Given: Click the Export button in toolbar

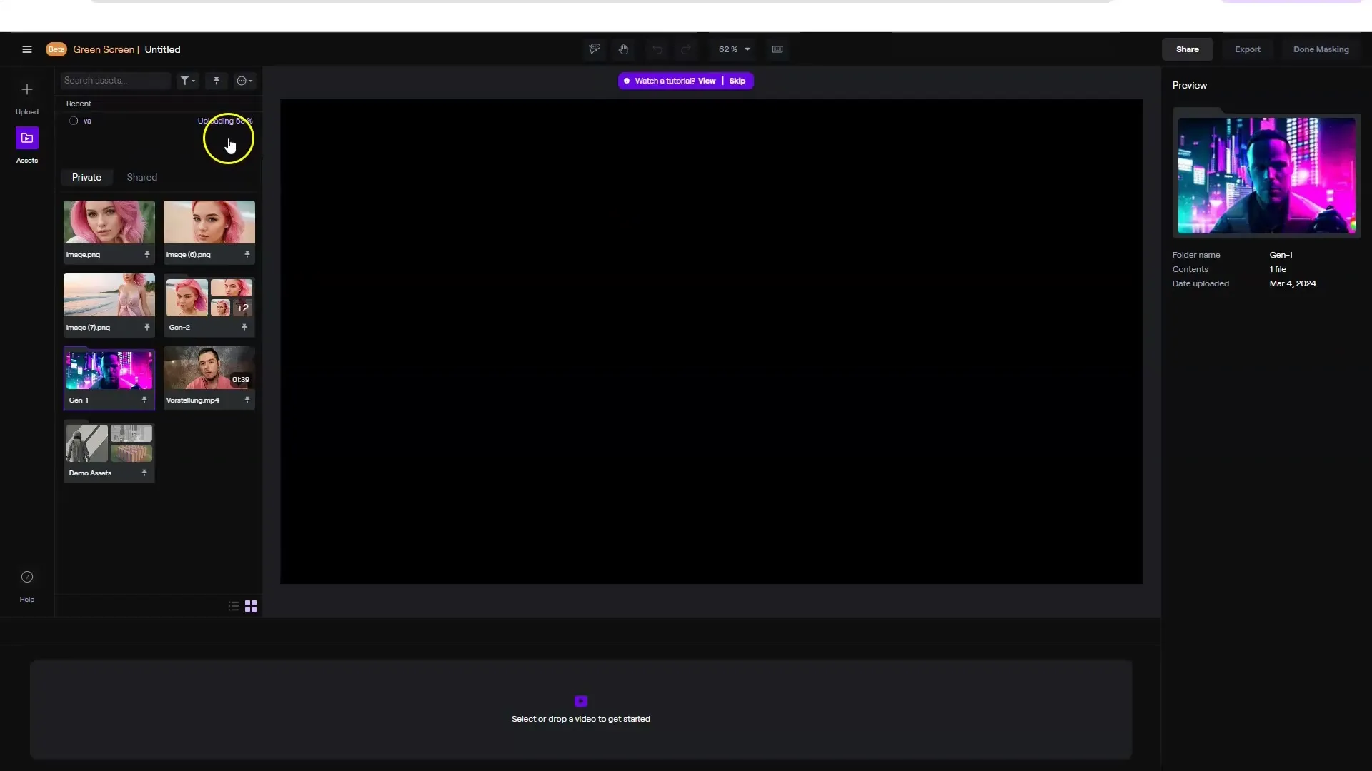Looking at the screenshot, I should (1247, 49).
